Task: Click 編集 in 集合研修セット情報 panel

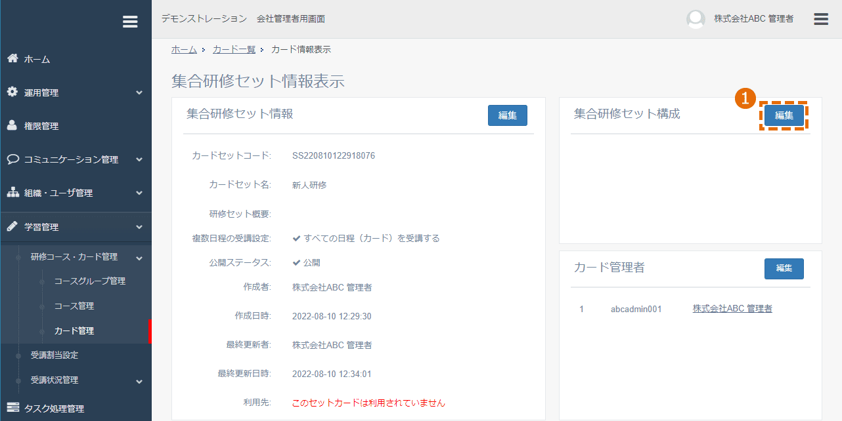Action: coord(508,115)
